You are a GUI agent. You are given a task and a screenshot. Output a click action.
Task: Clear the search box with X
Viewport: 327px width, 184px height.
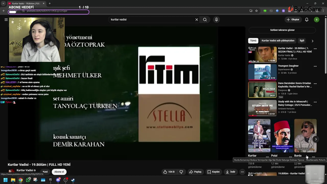[197, 19]
